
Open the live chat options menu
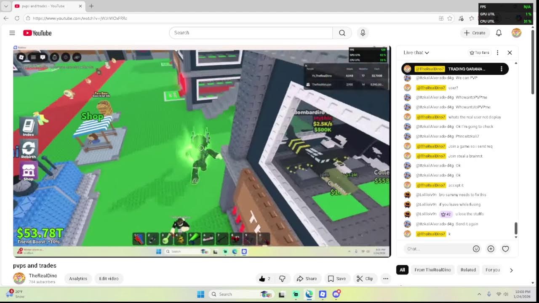point(497,53)
